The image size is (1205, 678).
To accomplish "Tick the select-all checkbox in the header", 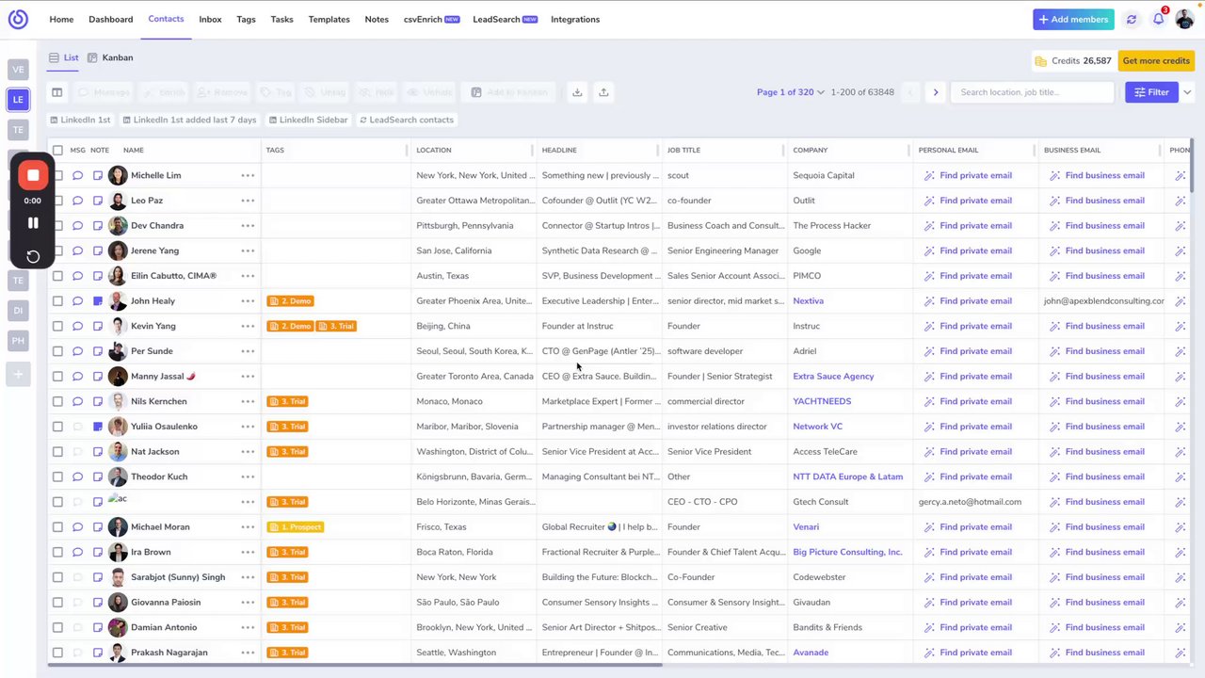I will [57, 150].
